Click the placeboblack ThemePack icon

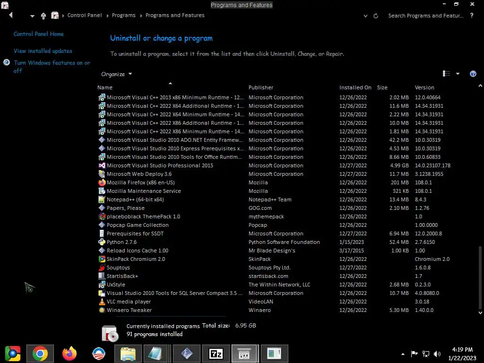coord(102,216)
